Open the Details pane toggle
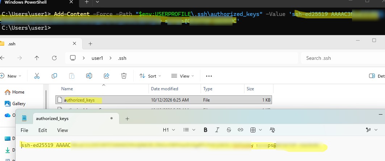The height and width of the screenshot is (161, 385). pos(377,76)
